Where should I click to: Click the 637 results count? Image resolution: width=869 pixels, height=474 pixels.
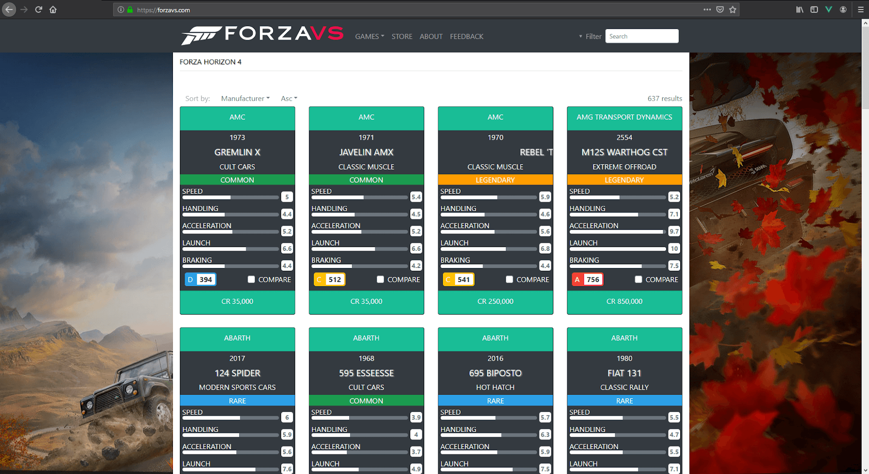coord(664,98)
